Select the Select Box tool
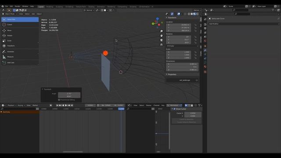Screen dimensions: 281x158 [20, 19]
